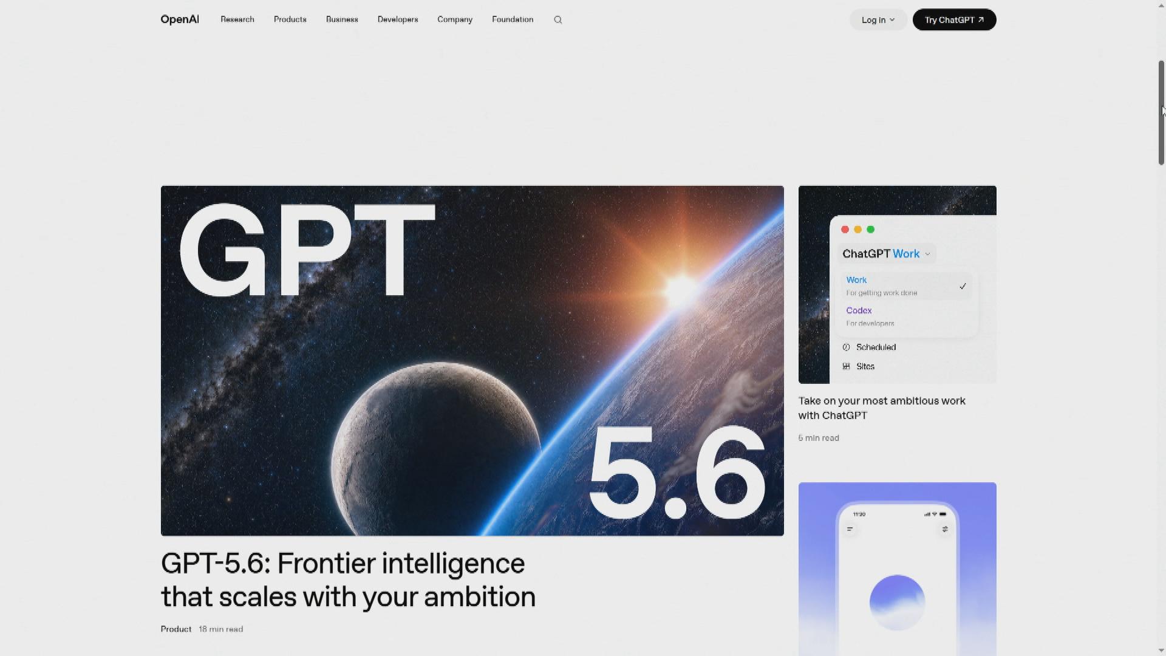The width and height of the screenshot is (1166, 656).
Task: Open the search icon in the navigation bar
Action: [x=558, y=20]
